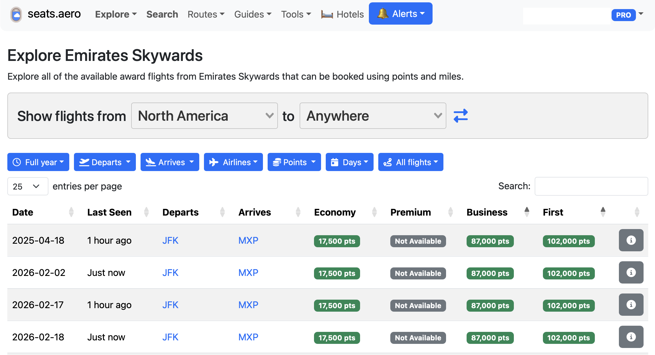Image resolution: width=655 pixels, height=355 pixels.
Task: Sort table by Premium column
Action: (450, 212)
